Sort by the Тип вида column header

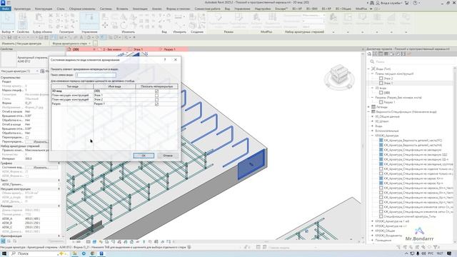click(x=72, y=86)
